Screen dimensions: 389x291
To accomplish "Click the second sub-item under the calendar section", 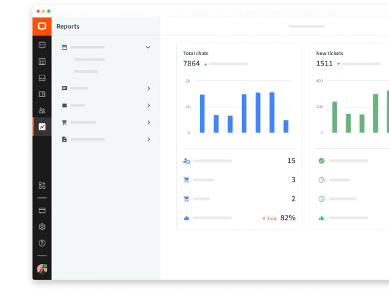I will (86, 71).
